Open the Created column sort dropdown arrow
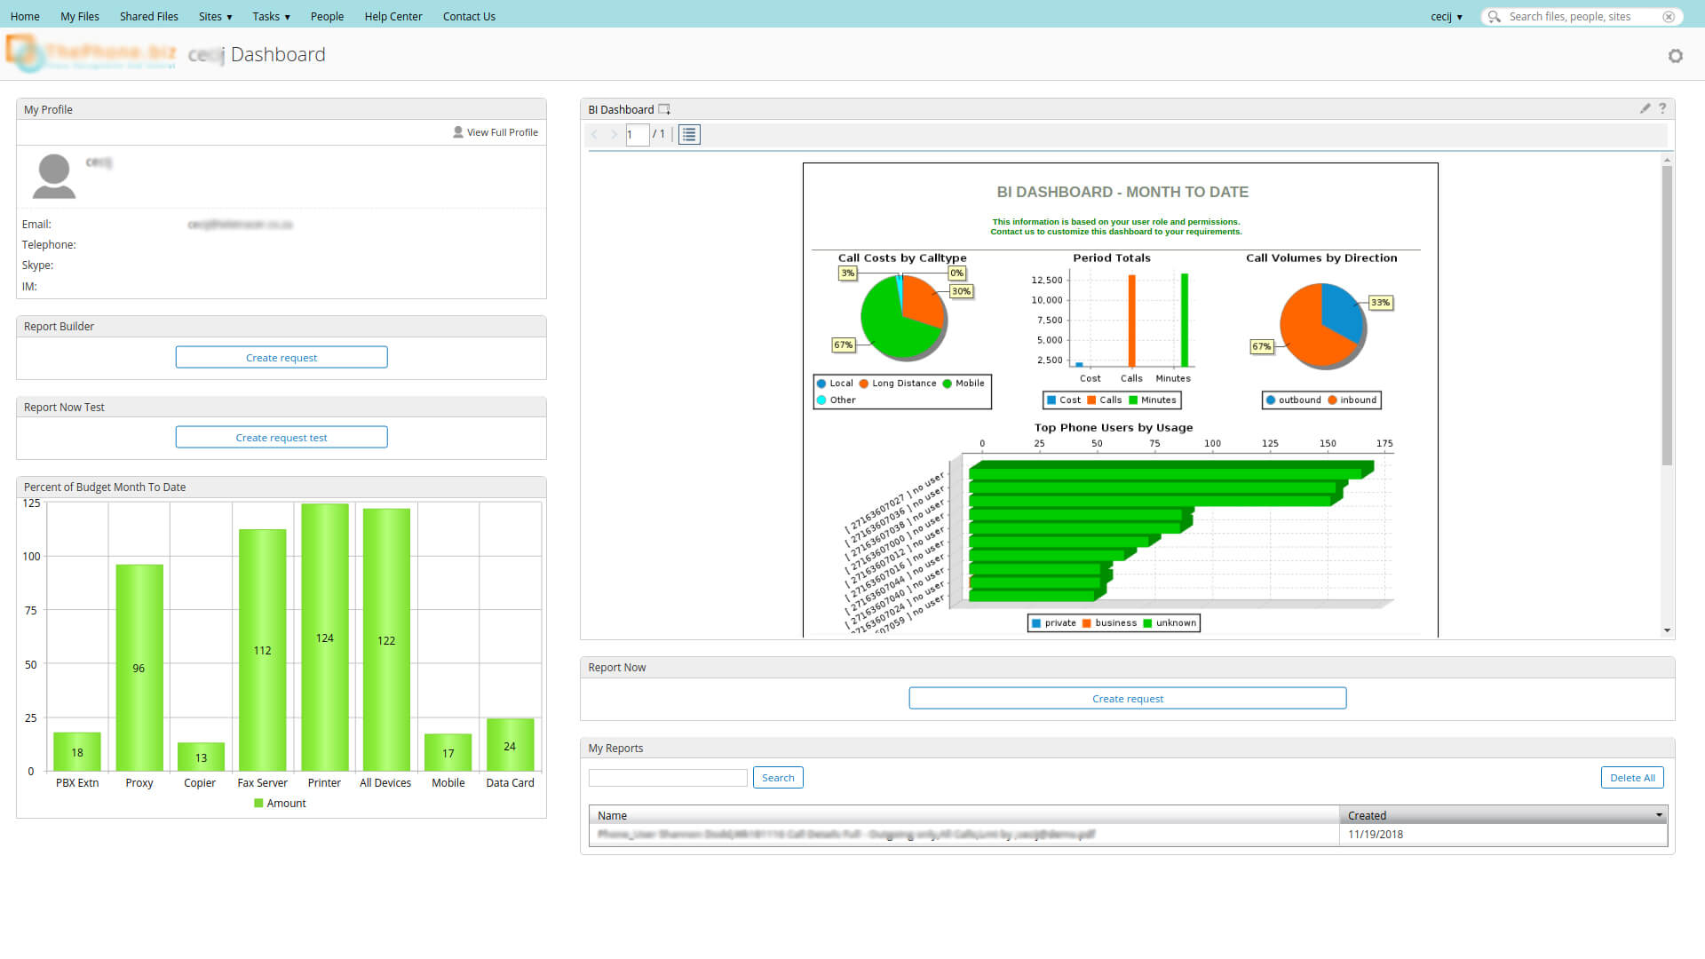Screen dimensions: 1705x959 coord(1658,815)
